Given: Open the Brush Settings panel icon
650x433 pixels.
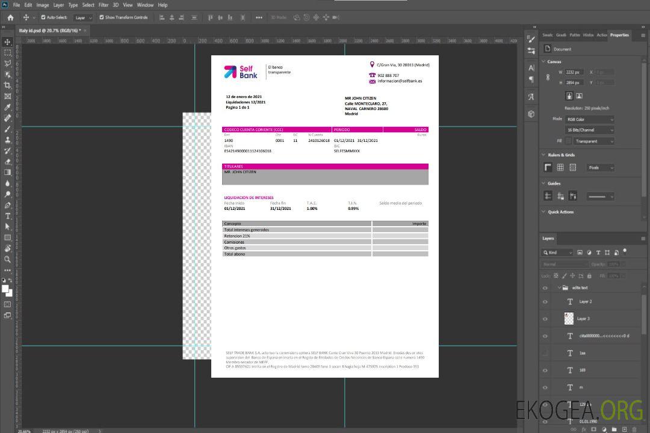Looking at the screenshot, I should pyautogui.click(x=531, y=39).
